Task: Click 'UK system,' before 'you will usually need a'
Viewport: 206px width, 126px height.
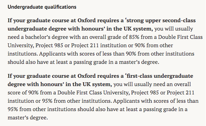Action: click(x=138, y=29)
